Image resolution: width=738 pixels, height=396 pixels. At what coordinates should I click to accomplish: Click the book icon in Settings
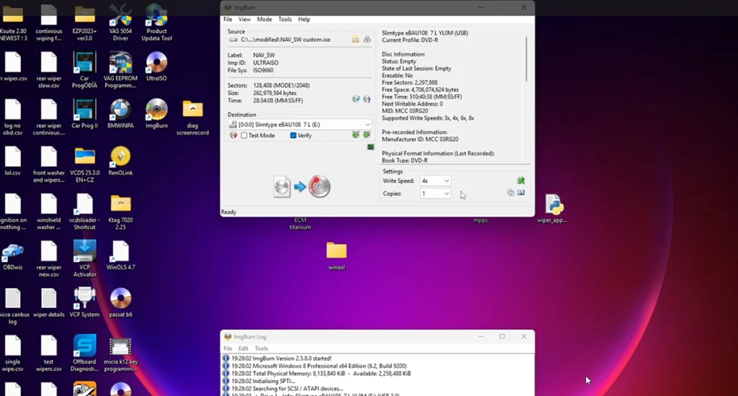click(x=521, y=193)
